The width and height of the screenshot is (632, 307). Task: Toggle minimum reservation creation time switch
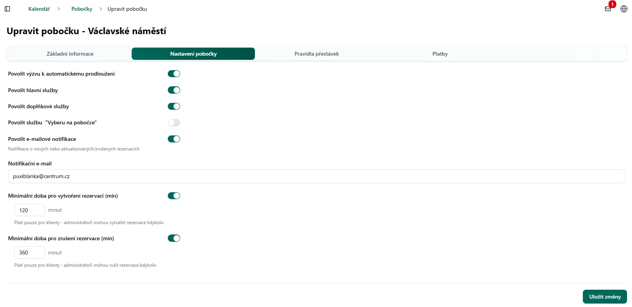pos(174,196)
